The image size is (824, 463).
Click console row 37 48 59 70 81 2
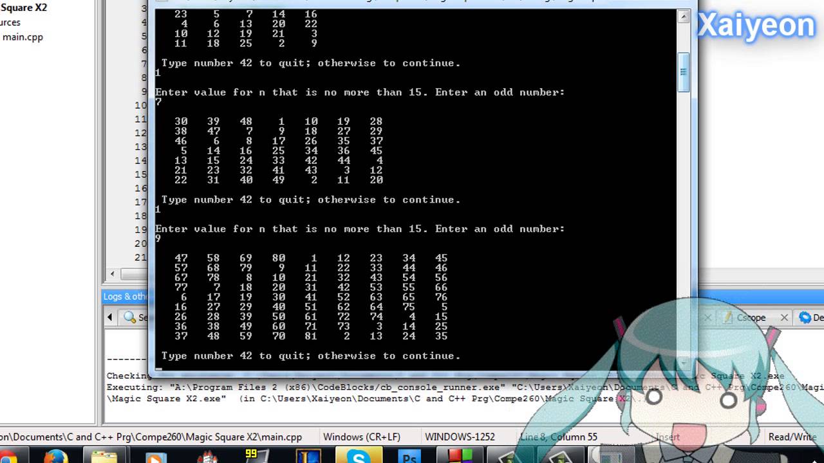pyautogui.click(x=311, y=336)
